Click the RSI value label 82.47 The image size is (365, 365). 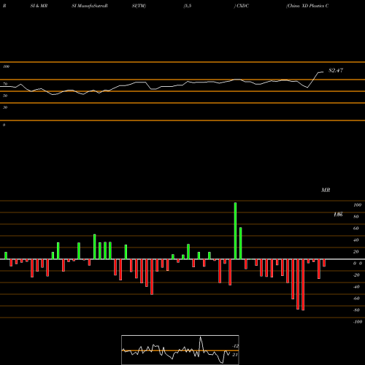coord(336,70)
